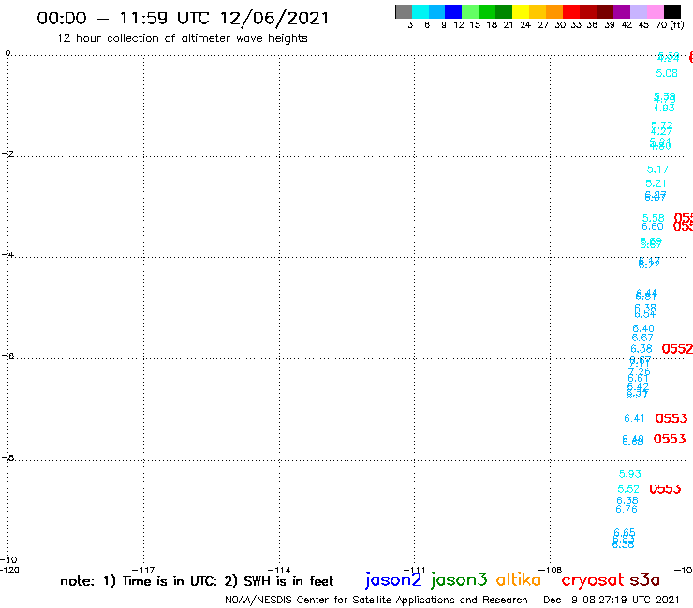Viewport: 693px width, 608px height.
Task: Click the longitude axis label -114
Action: 279,570
